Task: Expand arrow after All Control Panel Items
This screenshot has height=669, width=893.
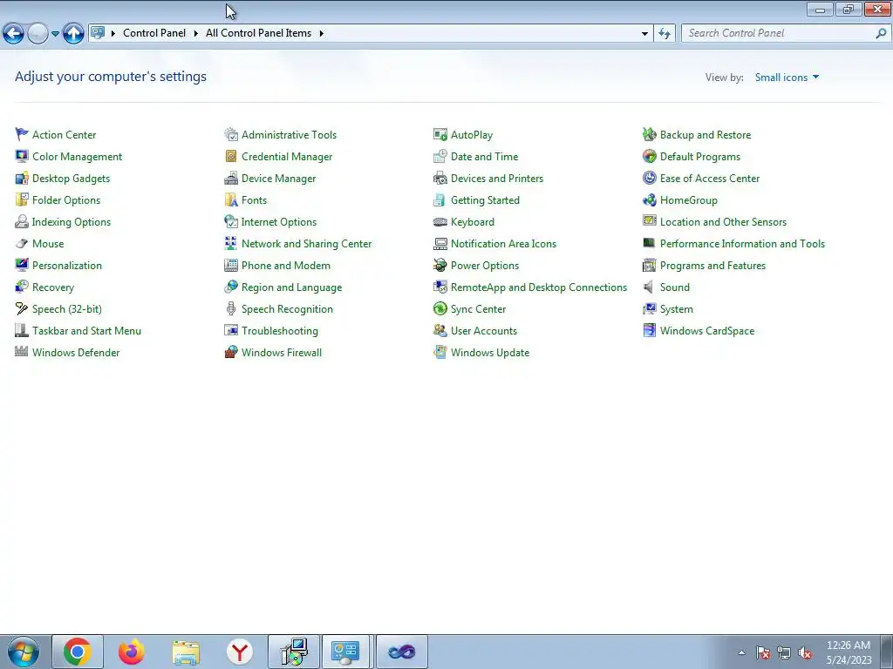Action: 321,33
